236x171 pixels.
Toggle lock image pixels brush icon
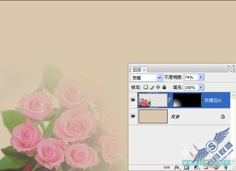[152, 87]
